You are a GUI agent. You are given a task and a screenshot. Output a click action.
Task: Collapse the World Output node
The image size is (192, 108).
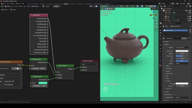tap(82, 61)
